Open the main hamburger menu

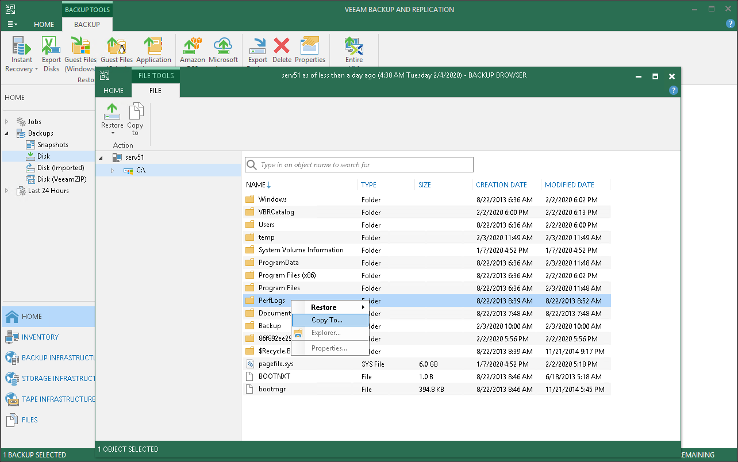pyautogui.click(x=12, y=25)
